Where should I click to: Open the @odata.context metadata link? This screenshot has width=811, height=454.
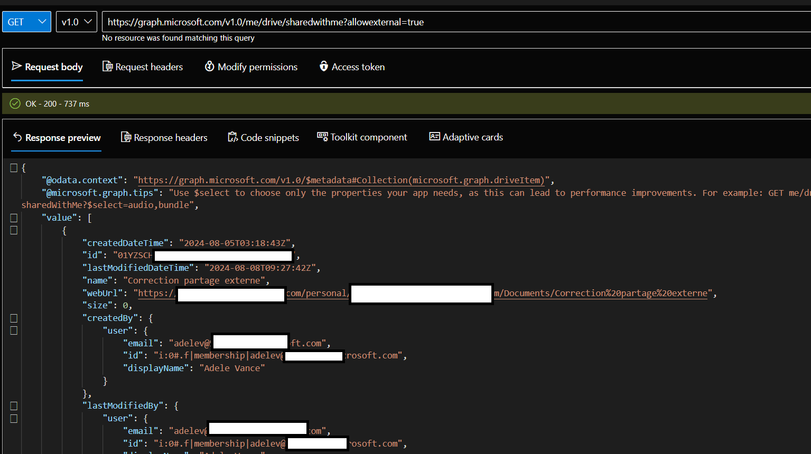click(x=341, y=180)
